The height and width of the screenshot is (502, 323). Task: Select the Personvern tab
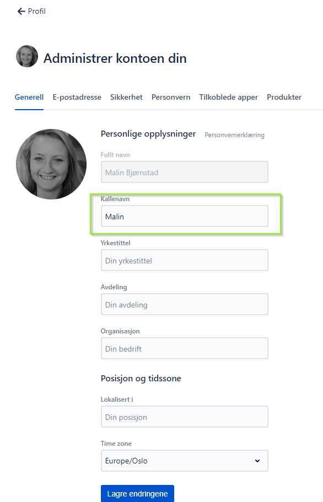[x=171, y=97]
